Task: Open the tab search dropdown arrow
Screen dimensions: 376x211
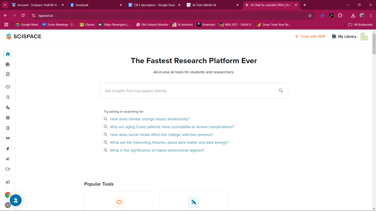Action: pyautogui.click(x=5, y=5)
